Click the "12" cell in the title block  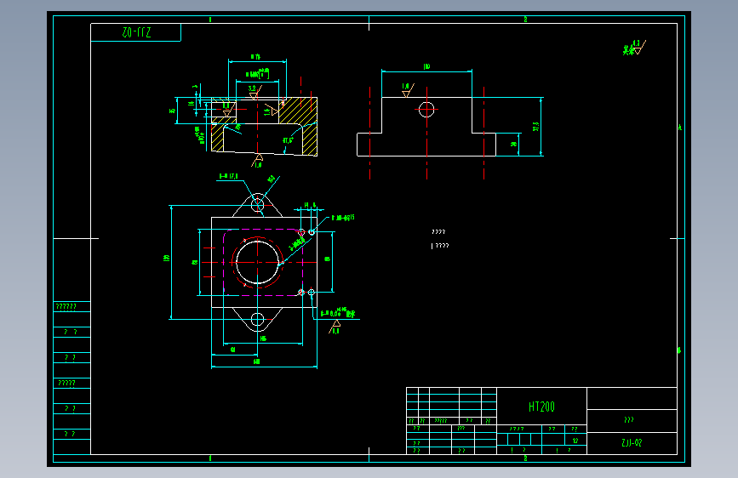click(x=575, y=441)
